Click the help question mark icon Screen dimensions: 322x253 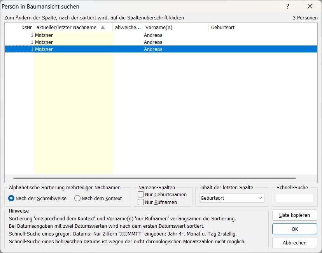tap(288, 6)
